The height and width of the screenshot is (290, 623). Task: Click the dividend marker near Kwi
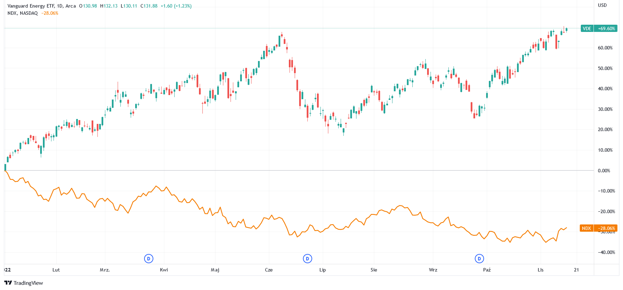149,258
